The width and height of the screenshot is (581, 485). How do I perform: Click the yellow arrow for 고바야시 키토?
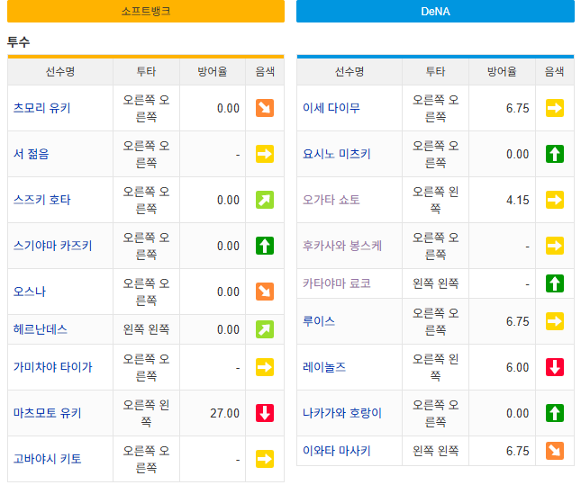(x=265, y=459)
